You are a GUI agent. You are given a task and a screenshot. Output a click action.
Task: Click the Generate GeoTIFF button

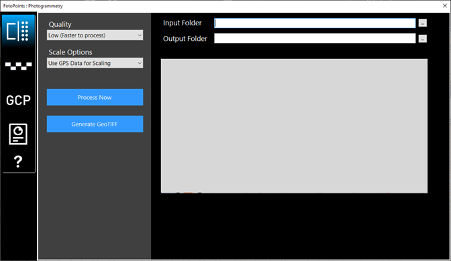[x=95, y=124]
